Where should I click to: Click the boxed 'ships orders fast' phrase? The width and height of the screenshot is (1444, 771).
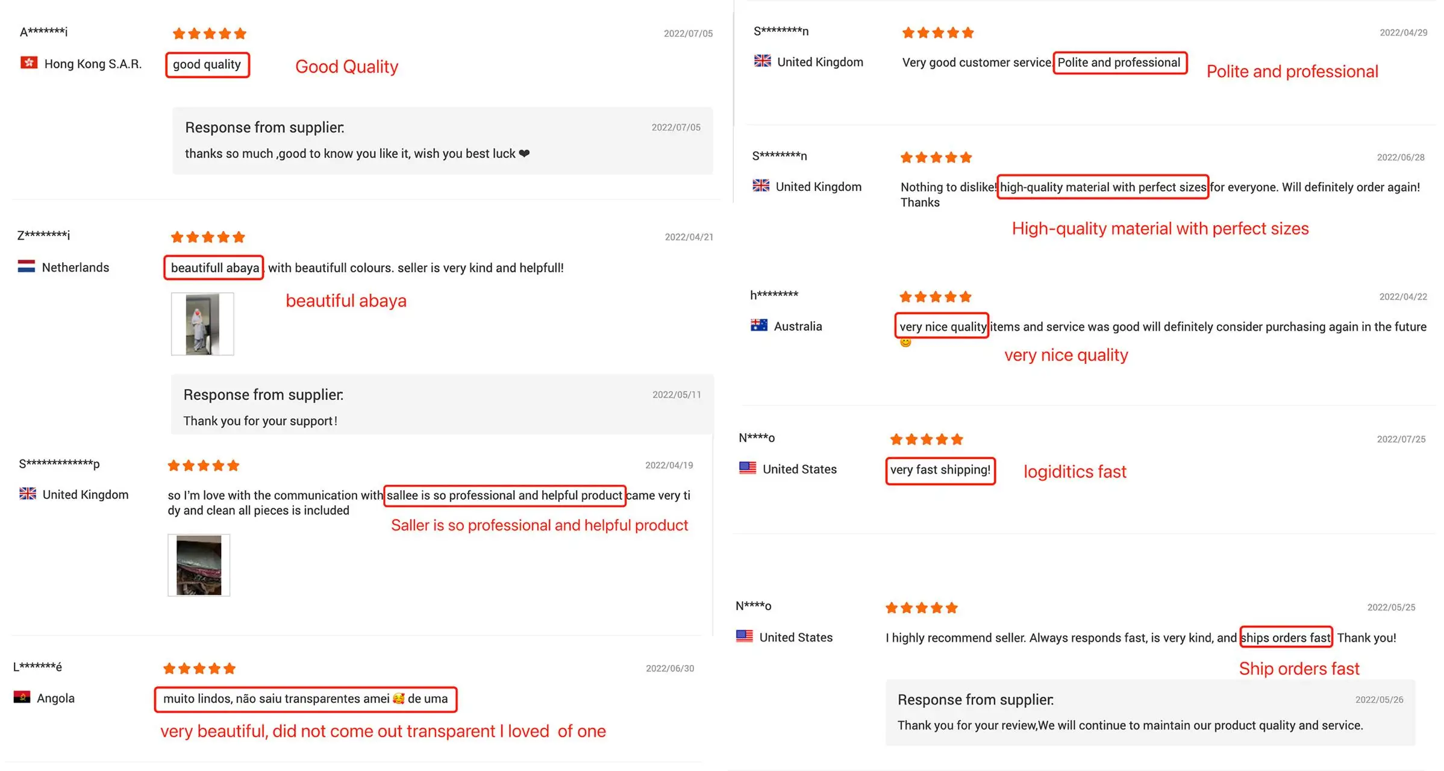pyautogui.click(x=1286, y=637)
